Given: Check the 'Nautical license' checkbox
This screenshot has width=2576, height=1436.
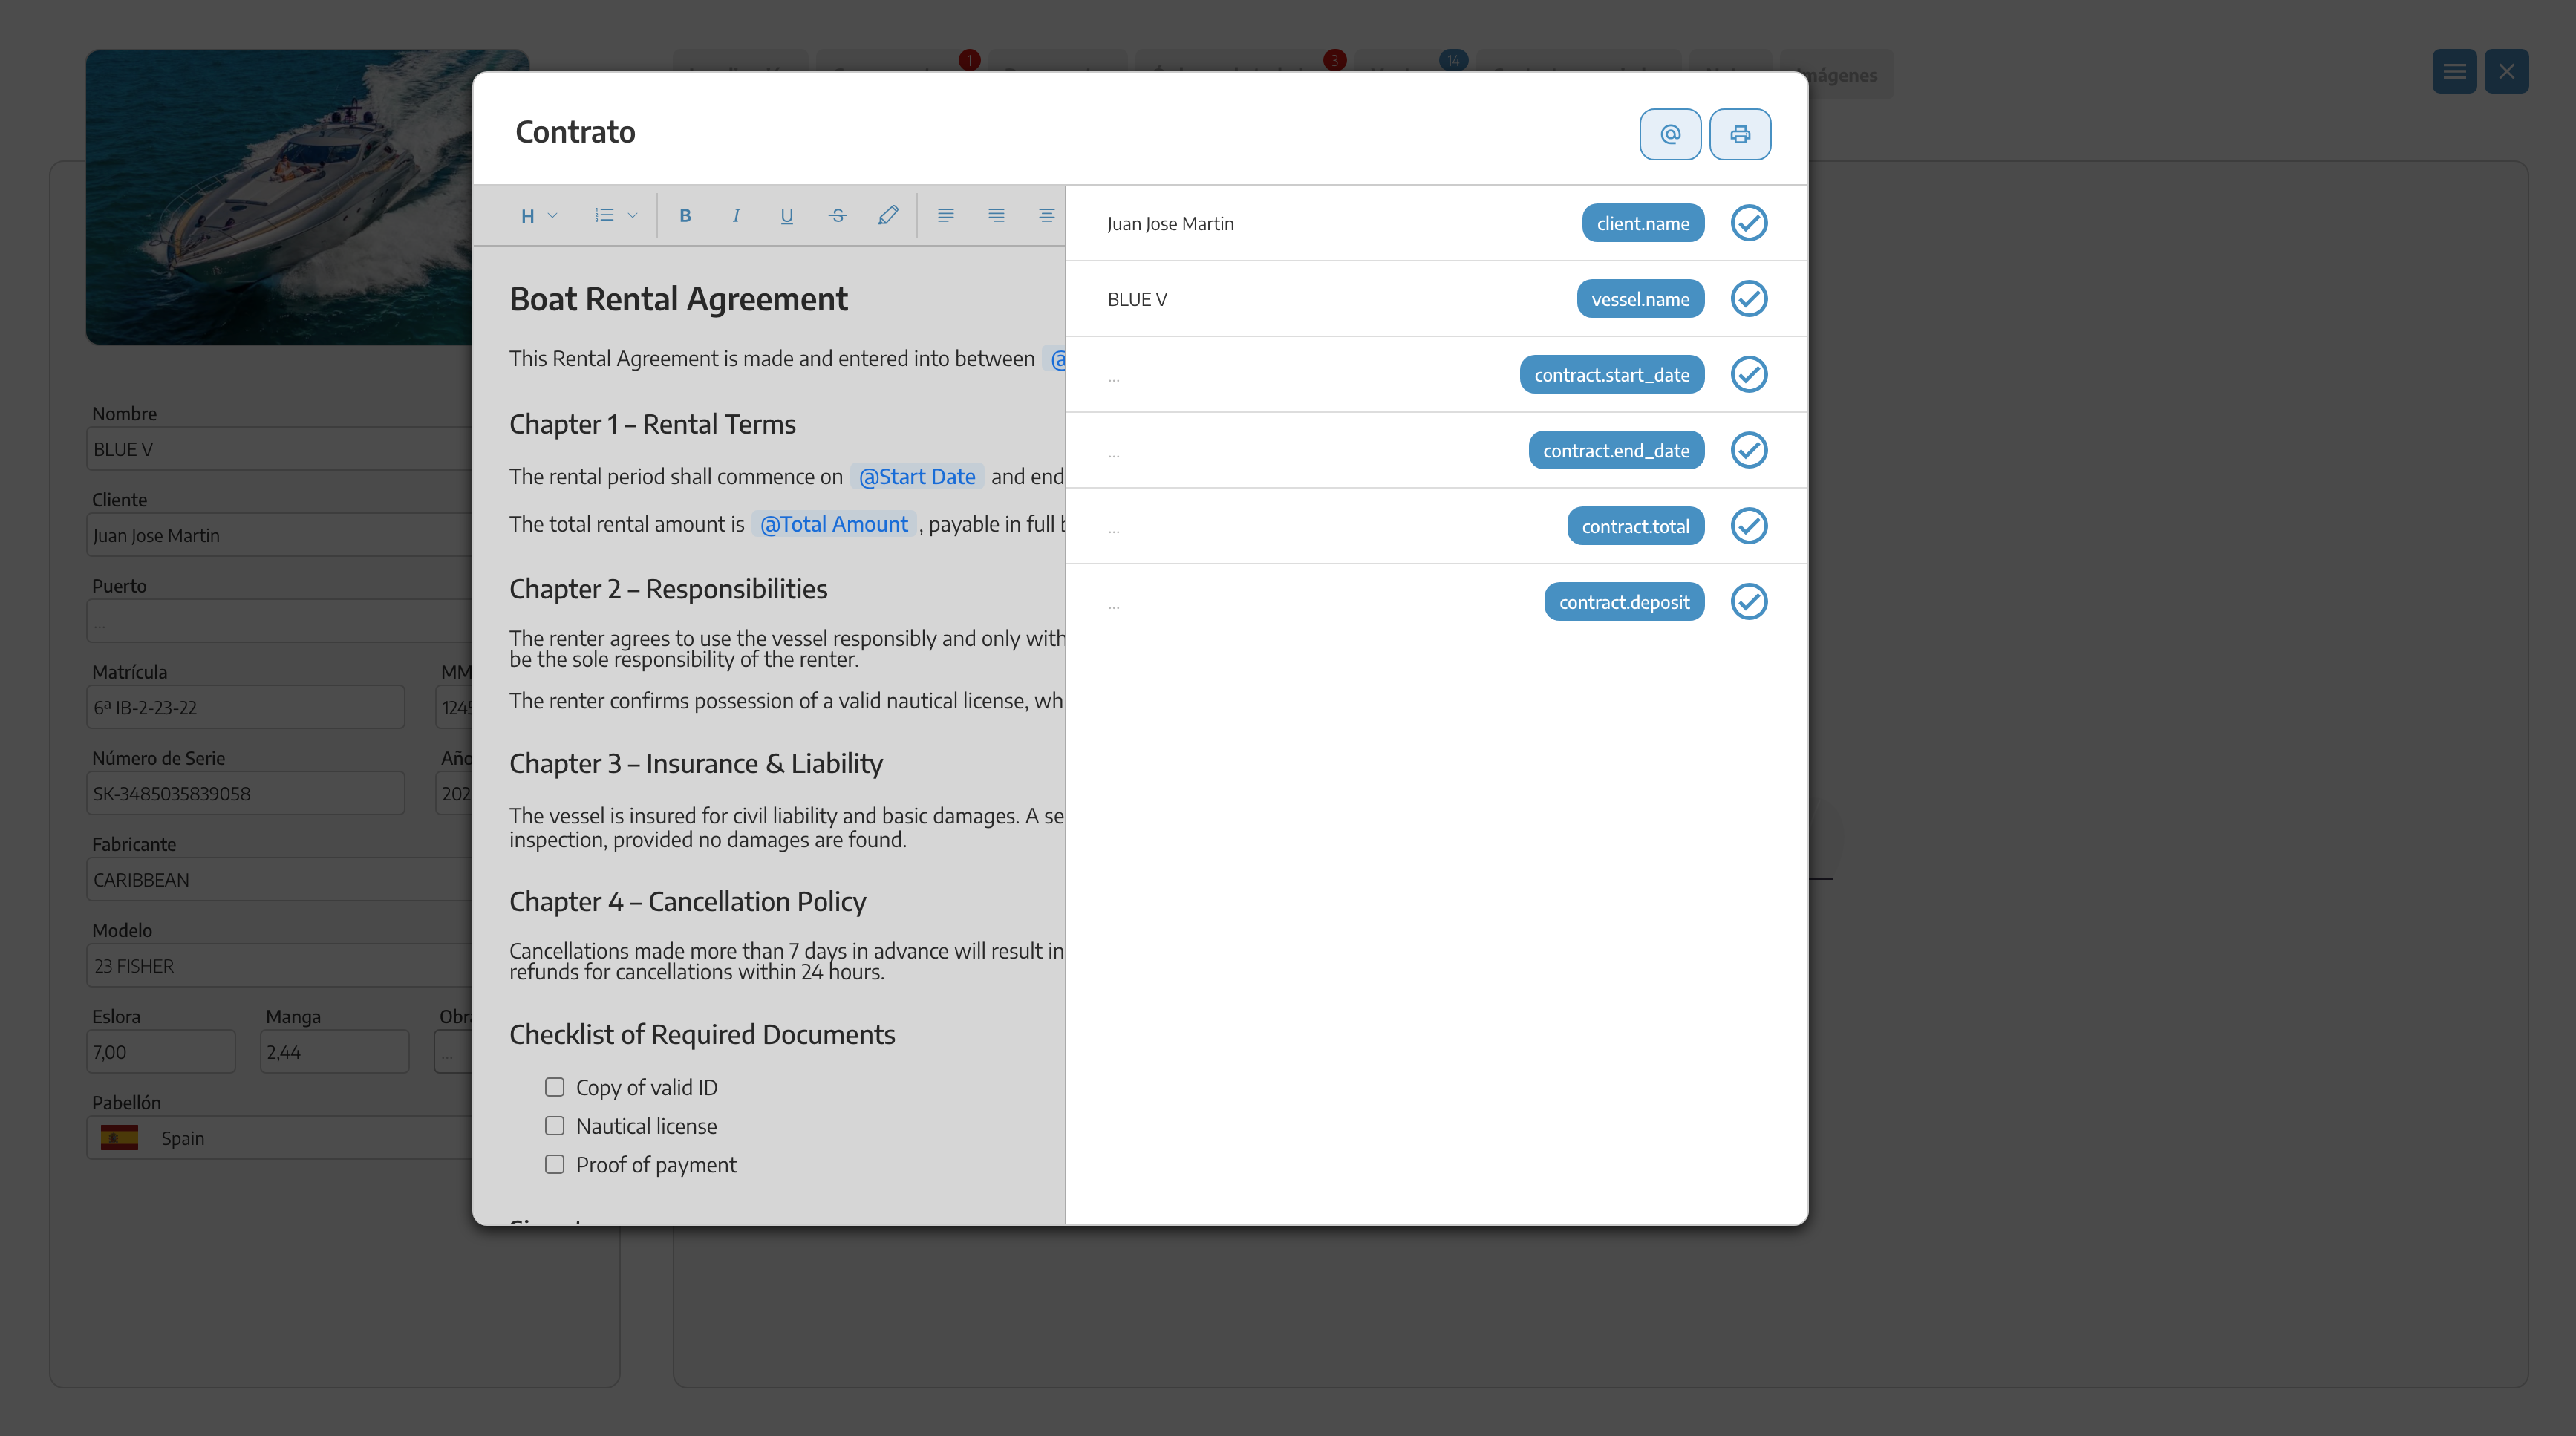Looking at the screenshot, I should (x=554, y=1126).
